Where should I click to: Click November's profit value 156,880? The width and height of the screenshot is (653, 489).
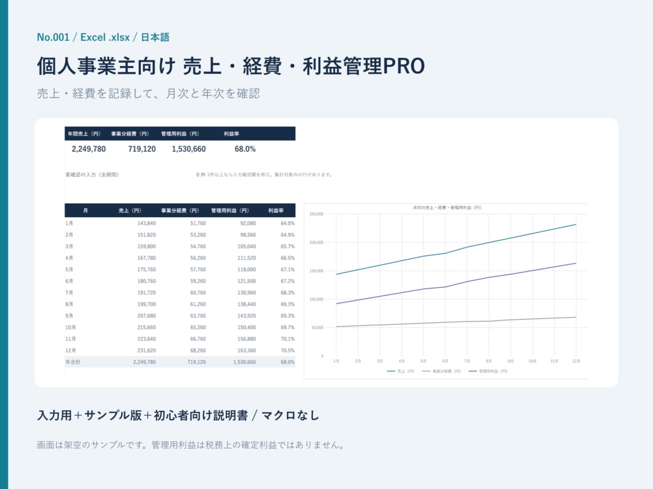click(247, 339)
